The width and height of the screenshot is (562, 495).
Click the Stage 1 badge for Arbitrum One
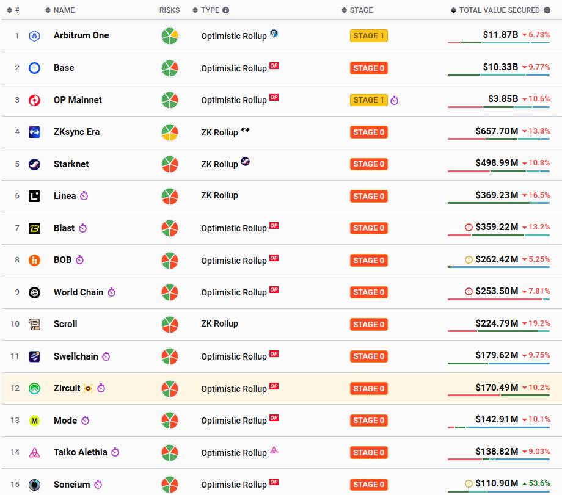(368, 36)
